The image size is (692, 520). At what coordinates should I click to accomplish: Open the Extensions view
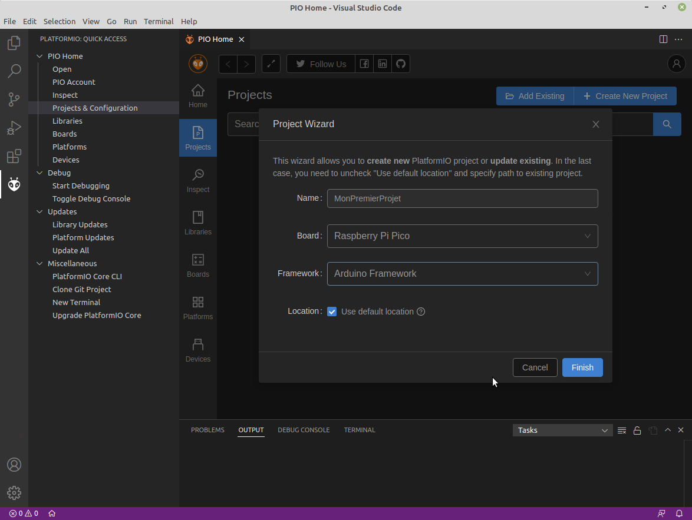coord(14,156)
